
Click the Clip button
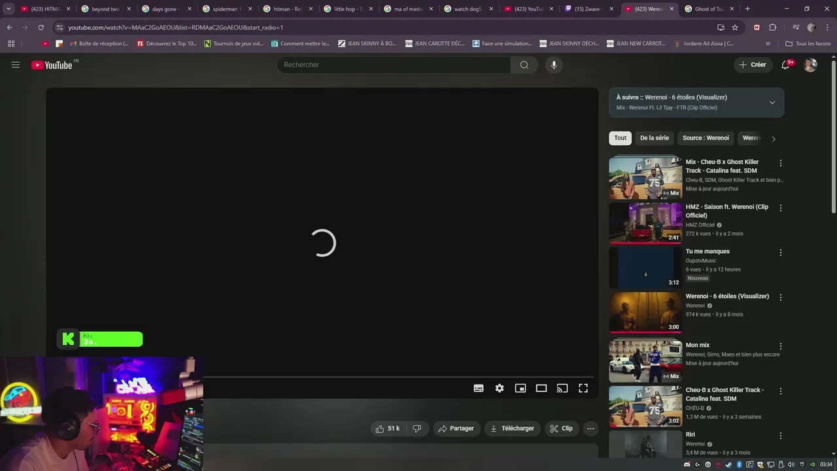click(562, 428)
